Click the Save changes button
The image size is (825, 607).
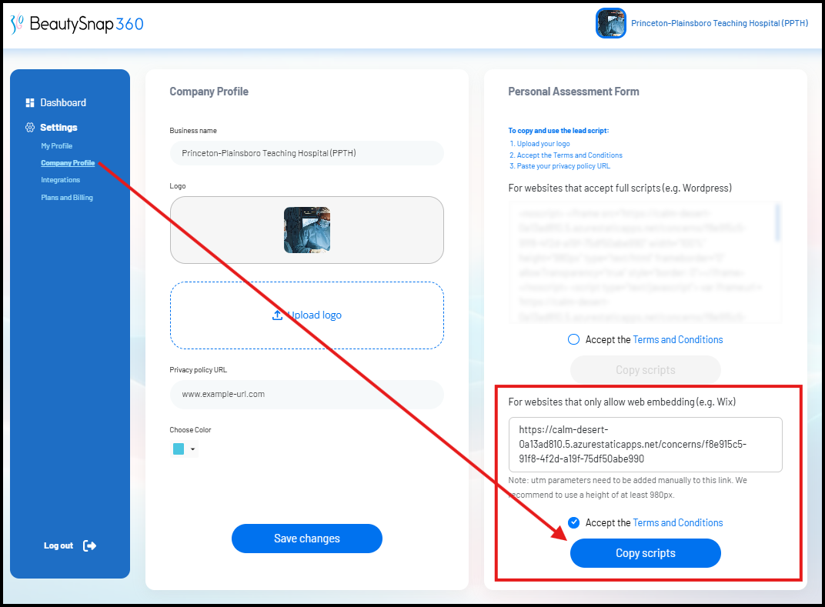point(307,538)
